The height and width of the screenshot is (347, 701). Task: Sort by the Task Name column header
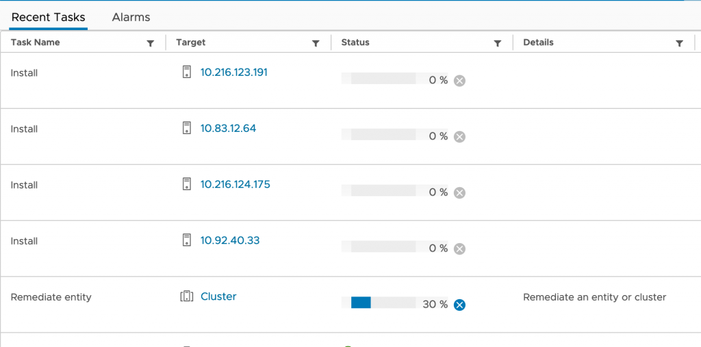[36, 42]
